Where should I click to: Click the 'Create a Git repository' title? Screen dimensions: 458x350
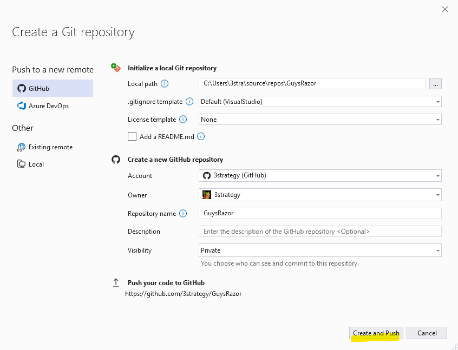point(73,32)
